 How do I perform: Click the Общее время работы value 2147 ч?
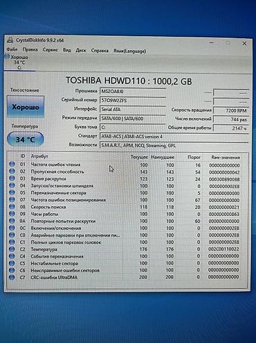pos(231,128)
